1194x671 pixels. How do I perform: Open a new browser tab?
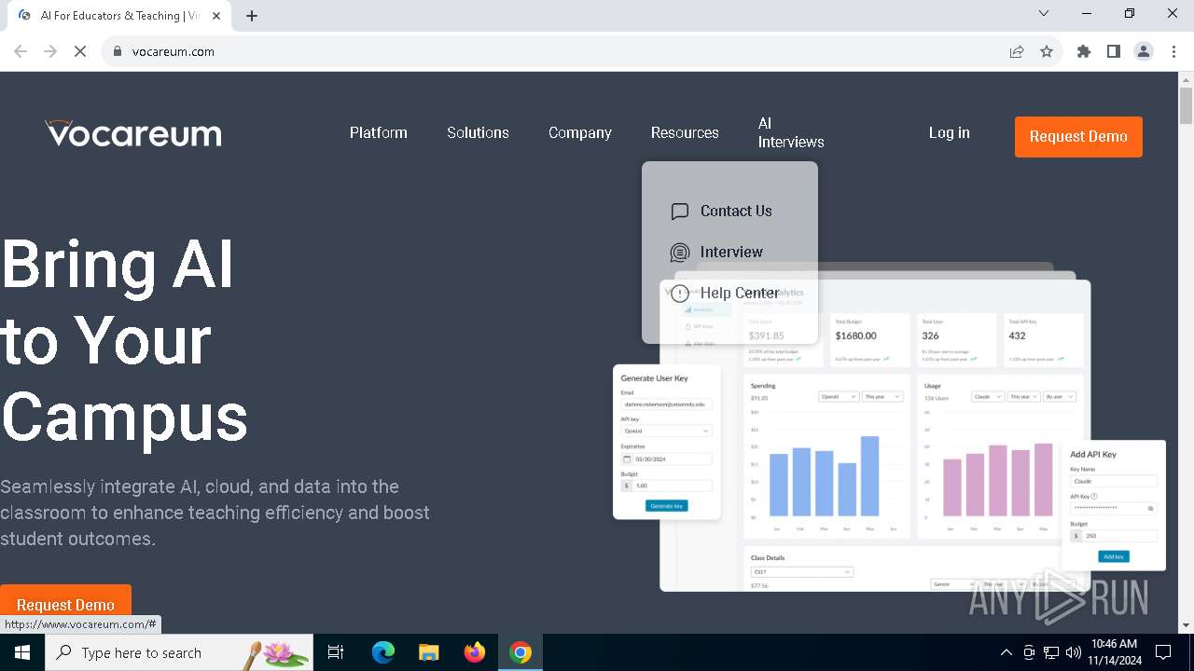point(252,16)
